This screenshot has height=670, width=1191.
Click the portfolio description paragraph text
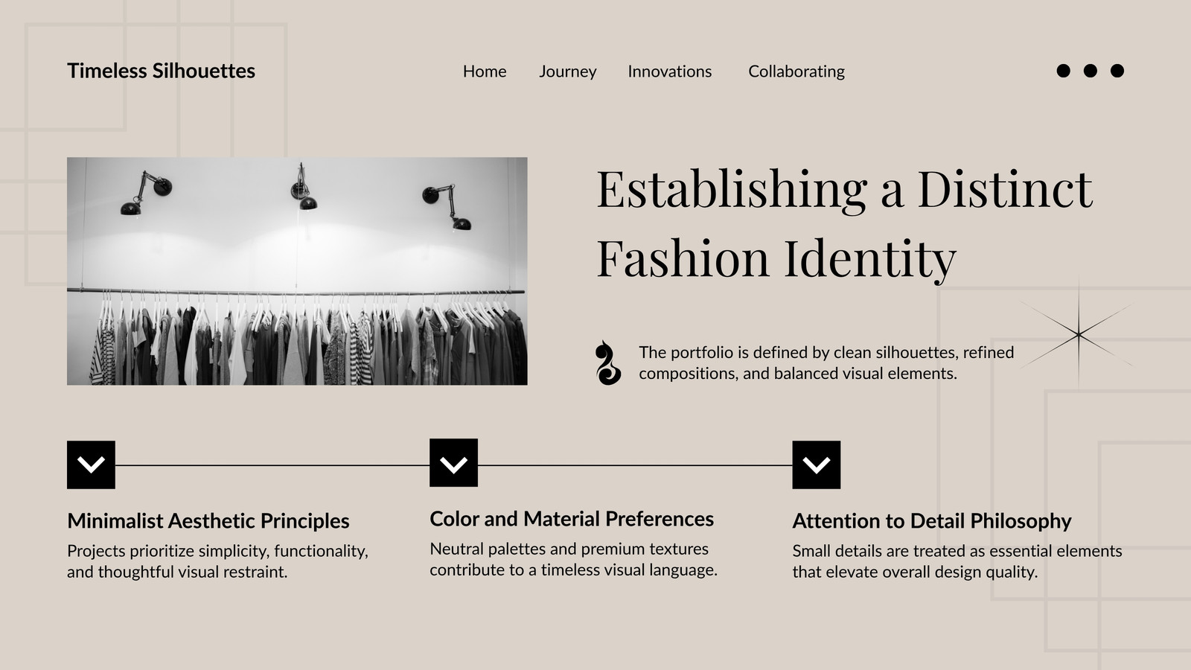tap(826, 363)
